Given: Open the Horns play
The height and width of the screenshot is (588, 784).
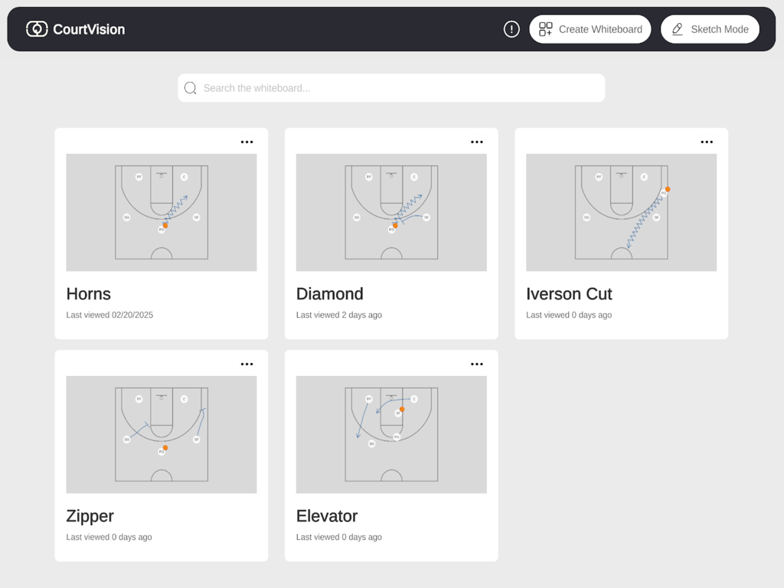Looking at the screenshot, I should (x=88, y=294).
